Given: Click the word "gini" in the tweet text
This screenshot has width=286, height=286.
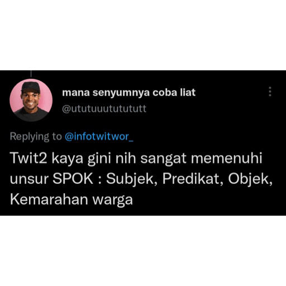Looking at the screenshot, I should pyautogui.click(x=99, y=159).
